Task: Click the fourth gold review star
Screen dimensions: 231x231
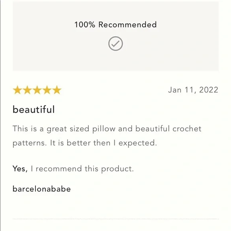Action: [47, 90]
